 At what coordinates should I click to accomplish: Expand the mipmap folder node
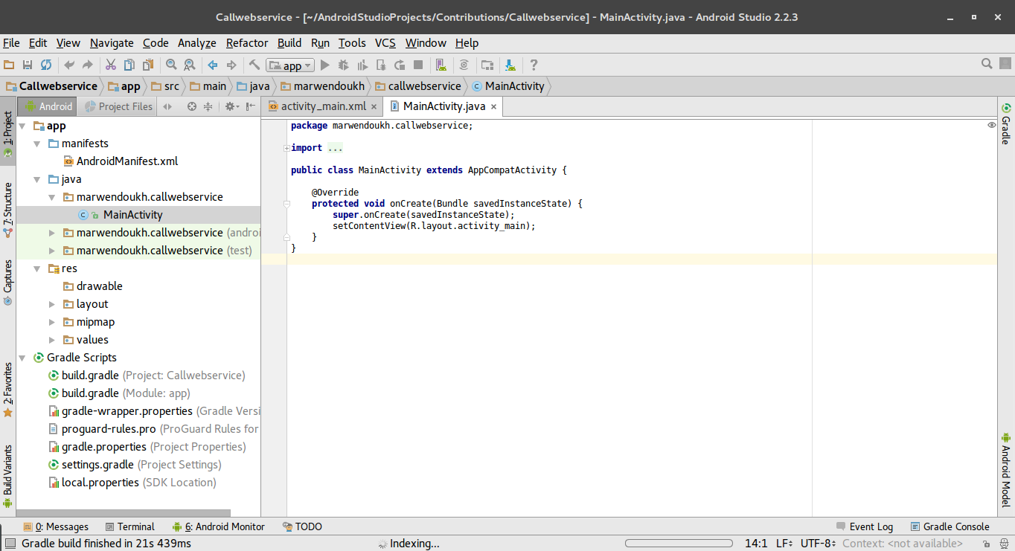pyautogui.click(x=52, y=322)
